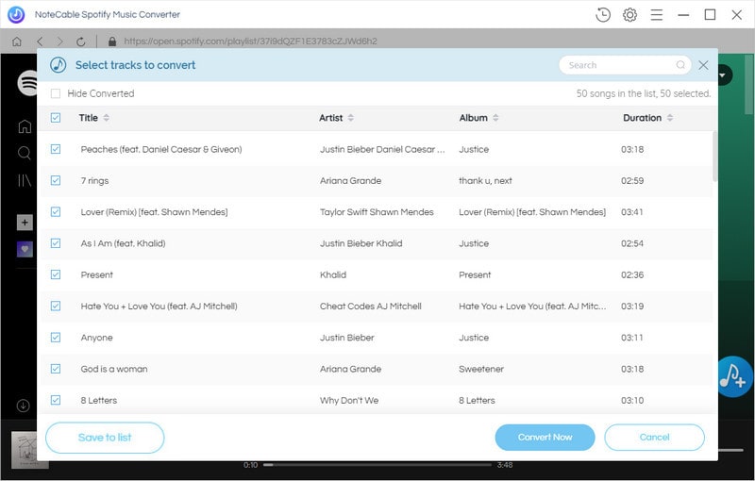Viewport: 755px width, 481px height.
Task: Cancel the track selection dialog
Action: click(654, 438)
